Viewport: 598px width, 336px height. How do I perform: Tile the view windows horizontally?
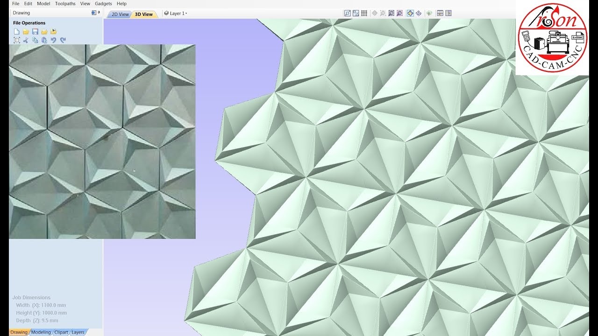click(440, 13)
